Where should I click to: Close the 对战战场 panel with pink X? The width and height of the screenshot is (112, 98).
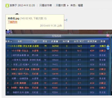click(x=108, y=36)
